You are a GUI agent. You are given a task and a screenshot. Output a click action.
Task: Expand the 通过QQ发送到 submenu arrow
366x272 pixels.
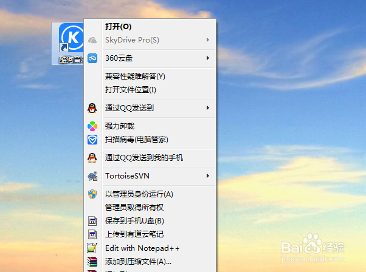pyautogui.click(x=208, y=107)
